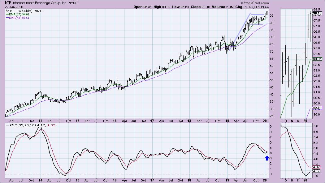Screen dimensions: 325x183
Task: Open the StockCharts.com copyright link
Action: 255,3
